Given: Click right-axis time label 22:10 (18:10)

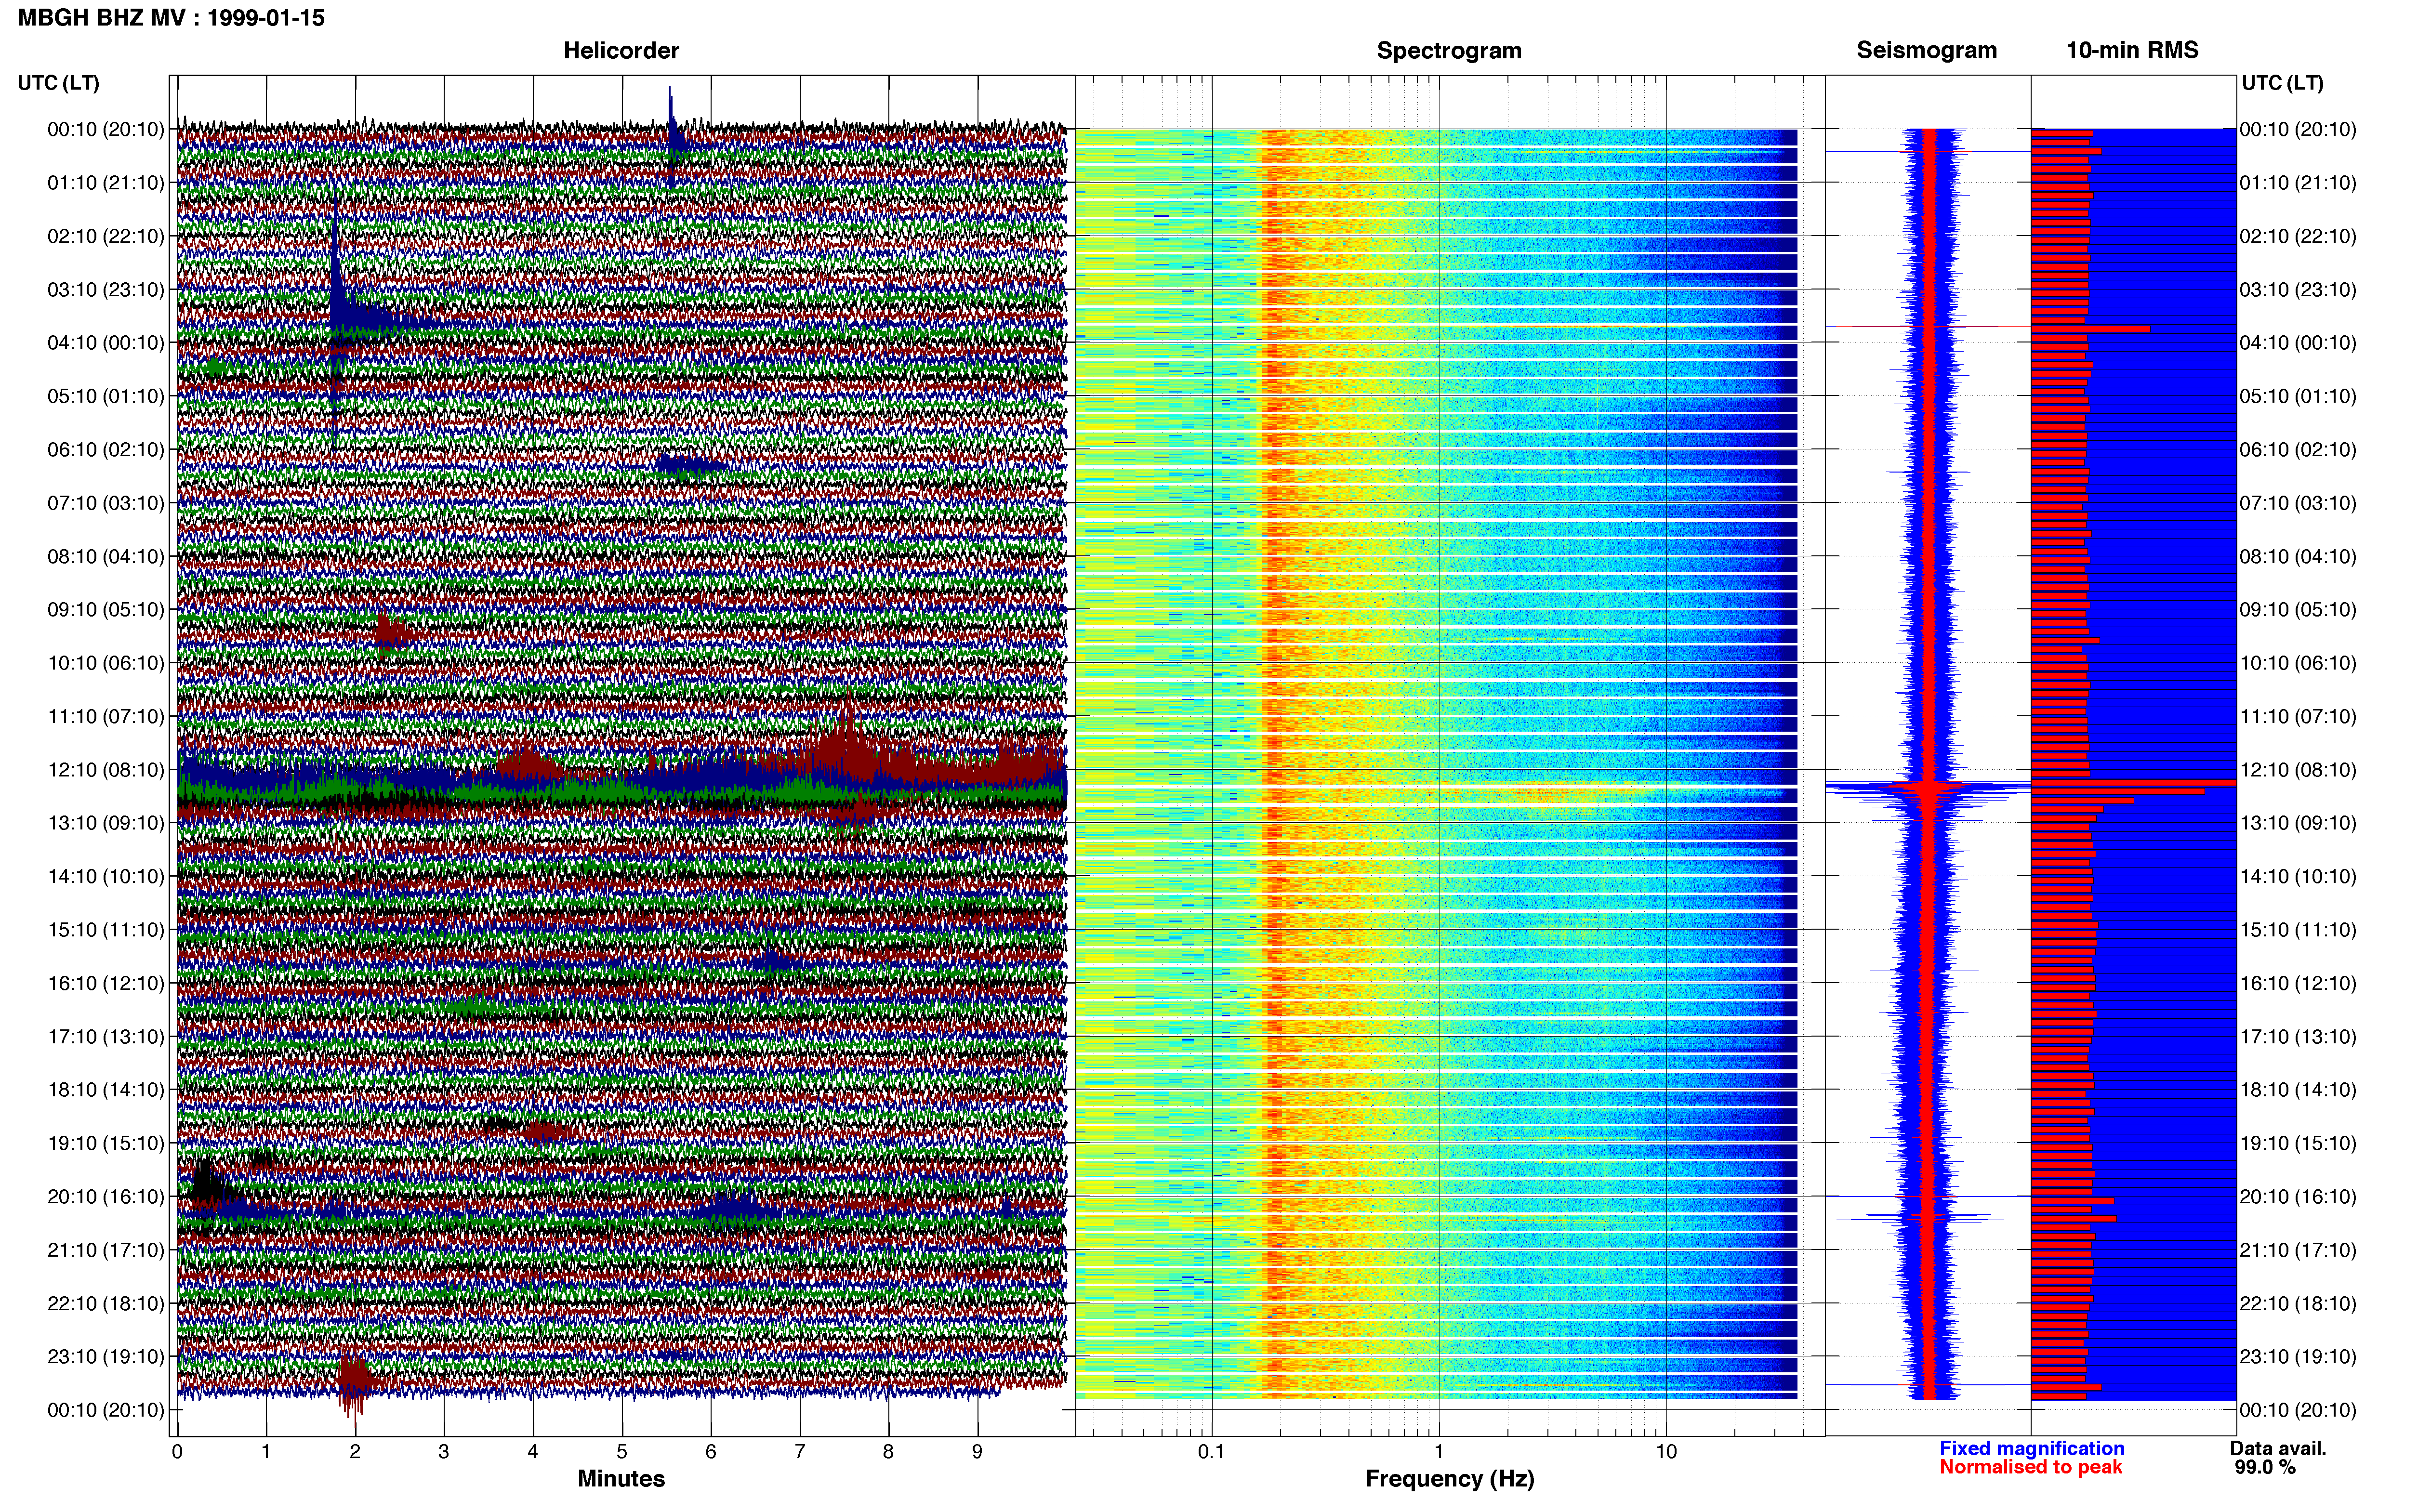Looking at the screenshot, I should [x=2298, y=1304].
